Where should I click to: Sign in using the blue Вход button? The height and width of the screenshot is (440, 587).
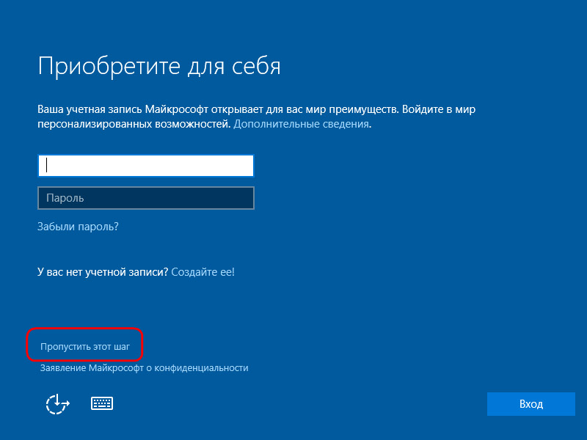531,404
